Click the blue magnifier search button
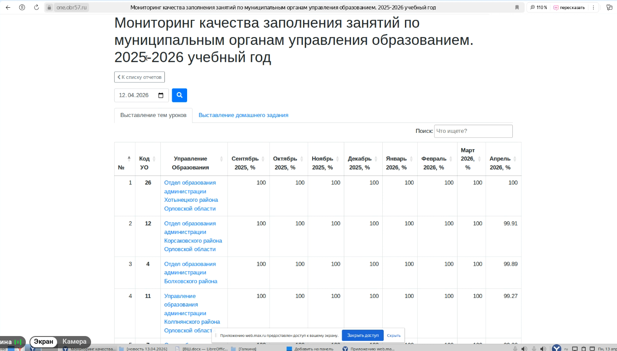The width and height of the screenshot is (617, 351). tap(179, 95)
